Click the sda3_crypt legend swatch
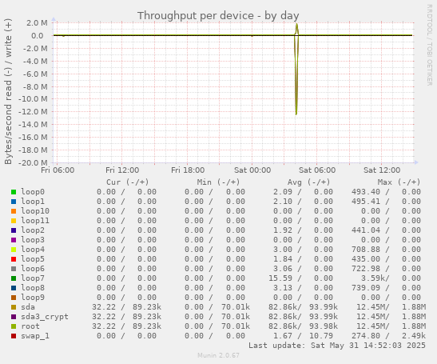Viewport: 437px width, 364px height. [14, 317]
